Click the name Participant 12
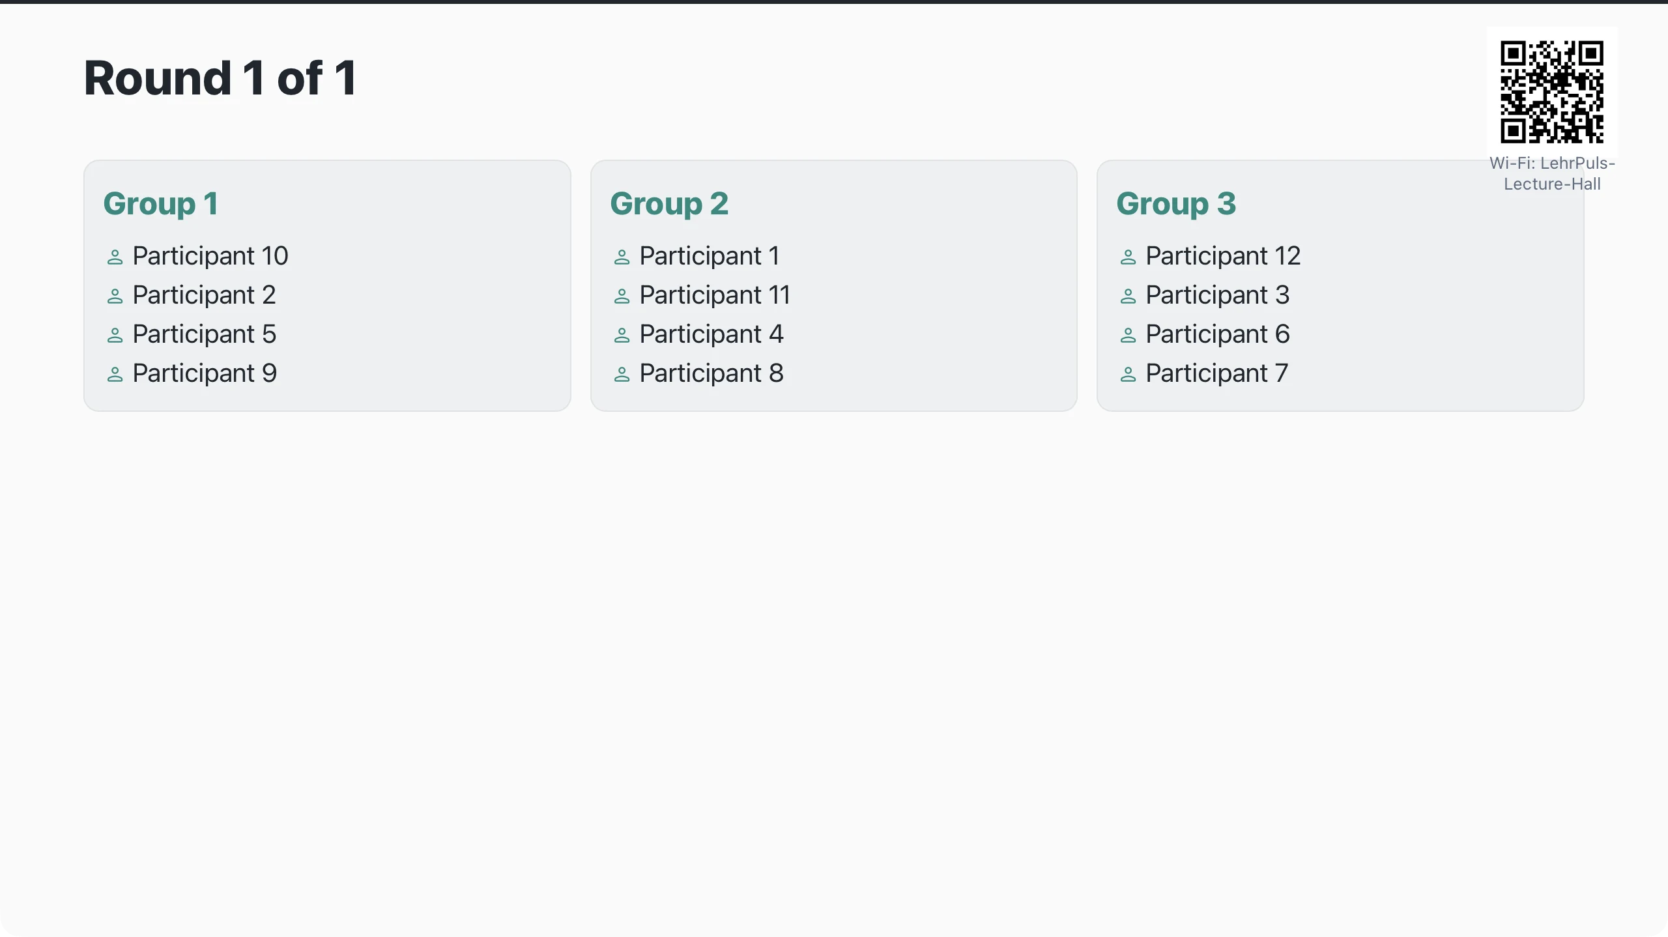The width and height of the screenshot is (1668, 937). (1223, 255)
